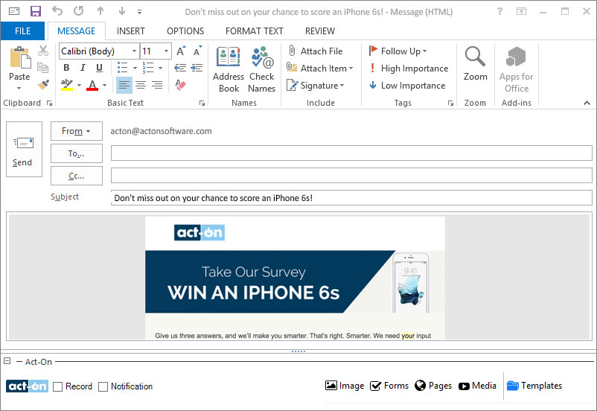Cut selection with scissors icon
The image size is (597, 411).
tap(43, 51)
